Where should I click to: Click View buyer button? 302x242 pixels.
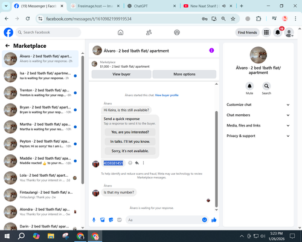pyautogui.click(x=121, y=74)
